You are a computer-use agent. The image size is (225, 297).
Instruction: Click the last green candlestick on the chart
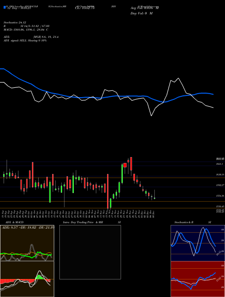point(154,198)
